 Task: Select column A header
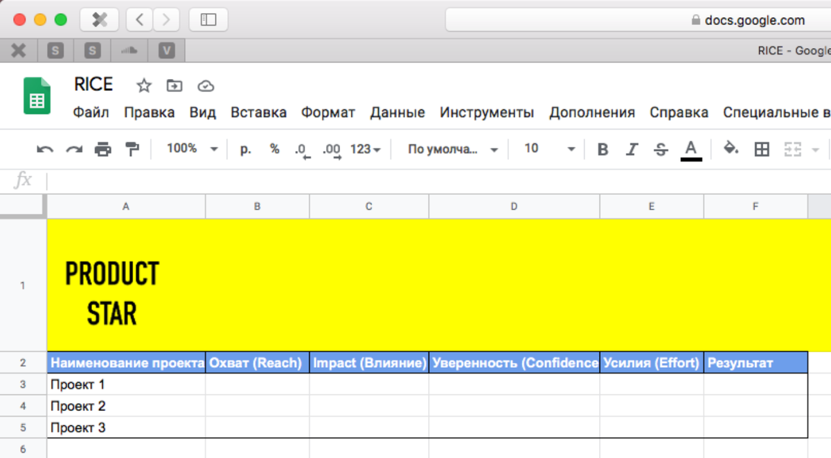126,206
